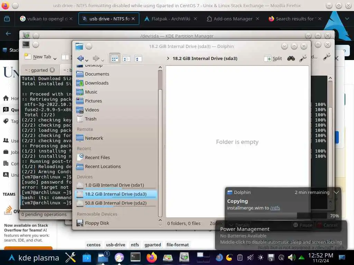Cancel the file copy job

coord(327,225)
